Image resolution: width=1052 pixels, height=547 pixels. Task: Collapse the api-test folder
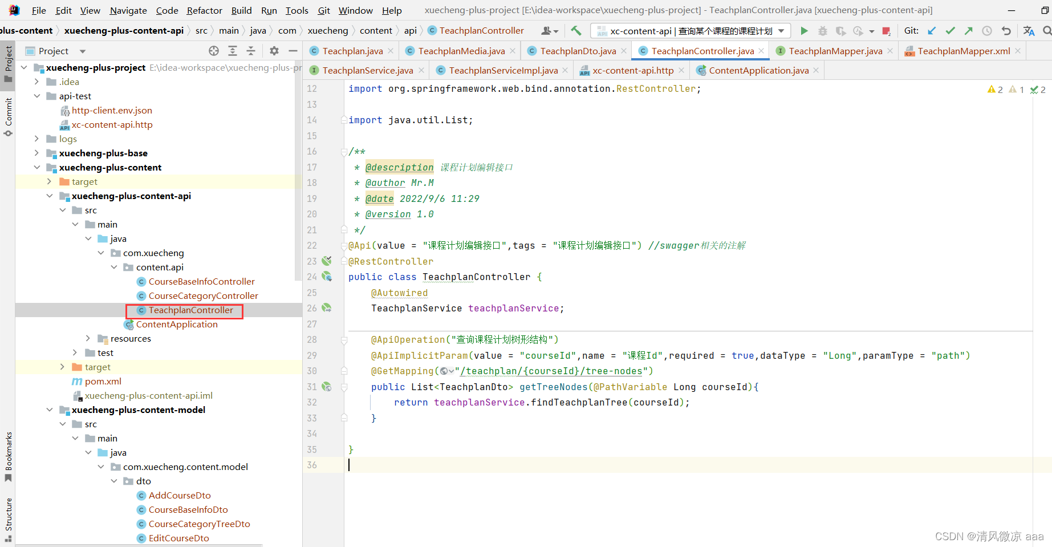tap(37, 96)
